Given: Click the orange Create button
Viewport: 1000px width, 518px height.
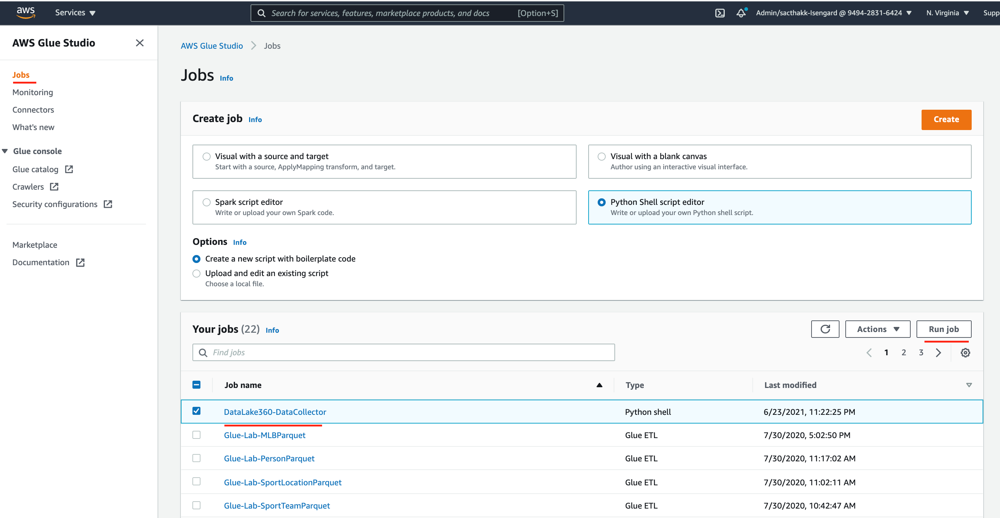Looking at the screenshot, I should (946, 120).
